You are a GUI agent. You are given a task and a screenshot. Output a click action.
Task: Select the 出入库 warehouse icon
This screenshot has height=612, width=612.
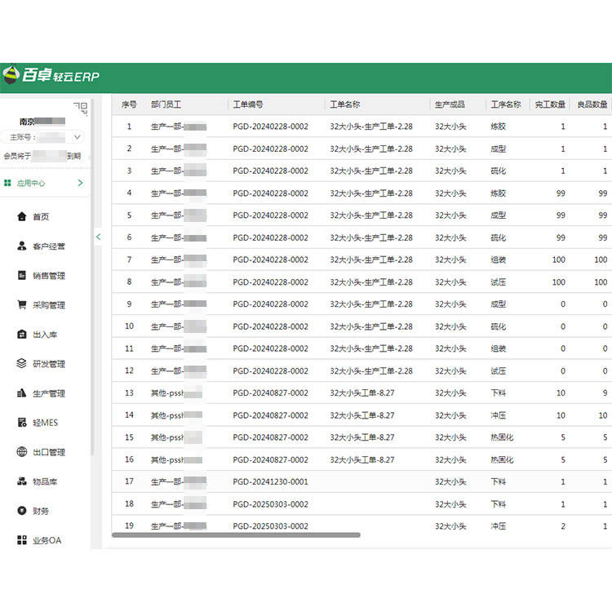(22, 335)
